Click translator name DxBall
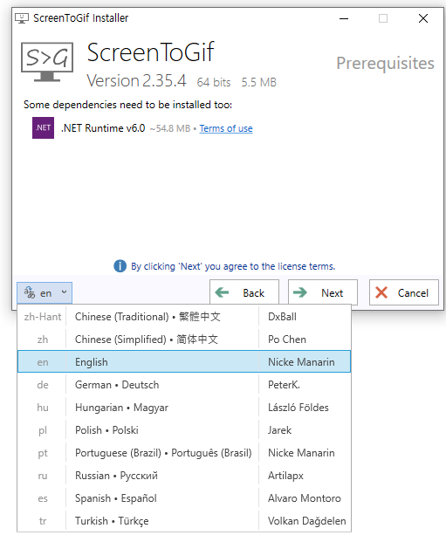The height and width of the screenshot is (542, 446). pyautogui.click(x=282, y=317)
